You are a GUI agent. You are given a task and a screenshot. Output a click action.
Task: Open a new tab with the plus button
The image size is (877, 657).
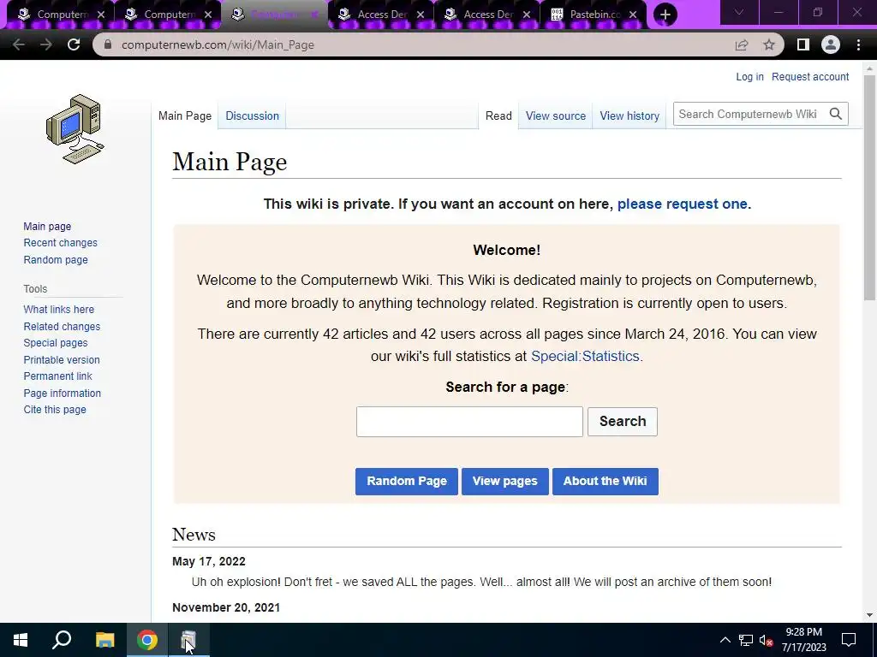coord(665,15)
